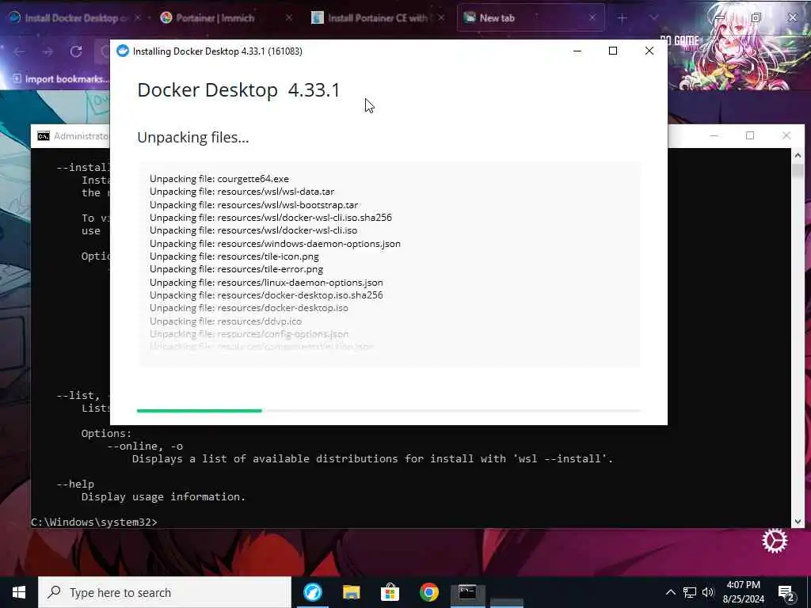Click the browser reload icon
The width and height of the screenshot is (811, 608).
[76, 51]
